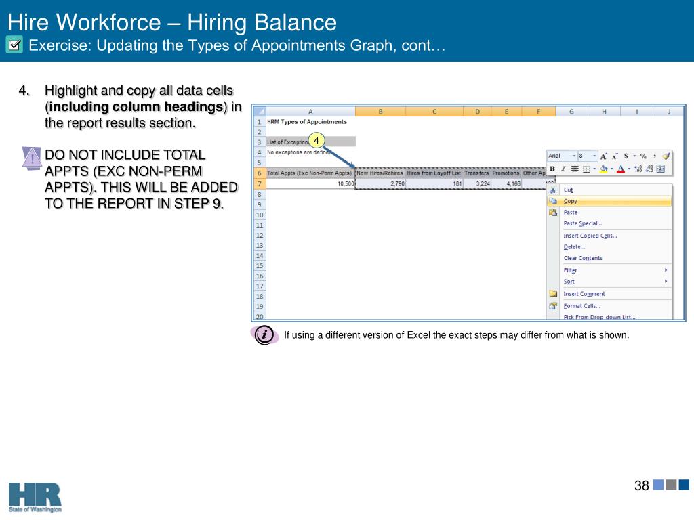The height and width of the screenshot is (520, 694).
Task: Select row 7 header
Action: coord(260,183)
